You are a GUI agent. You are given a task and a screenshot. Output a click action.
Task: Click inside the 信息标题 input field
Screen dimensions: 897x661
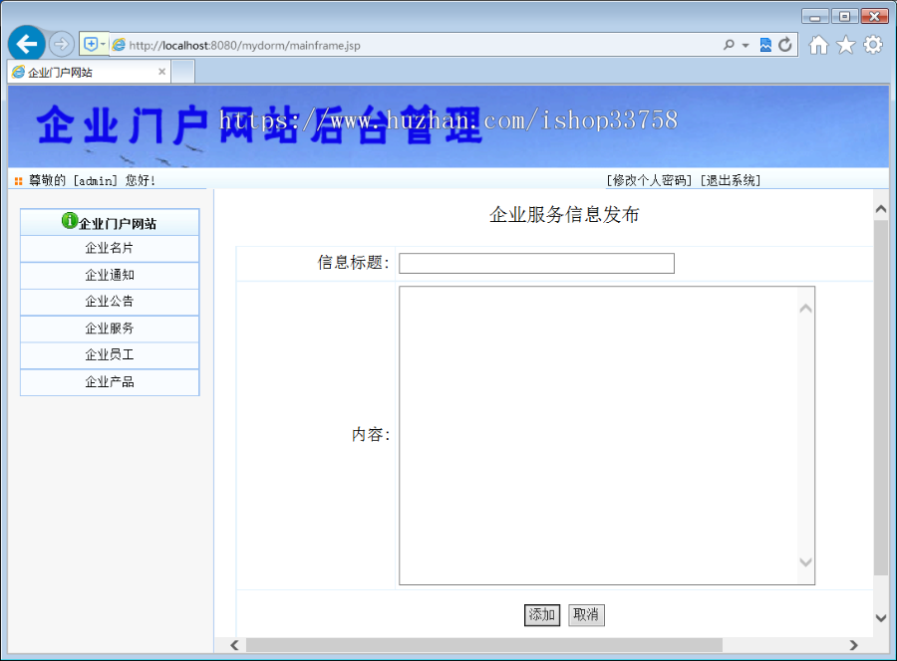[535, 263]
